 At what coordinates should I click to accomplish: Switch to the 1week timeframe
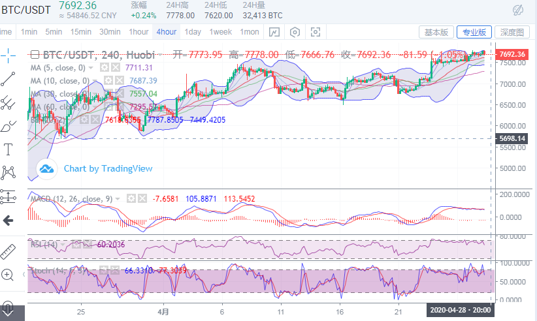(x=221, y=32)
